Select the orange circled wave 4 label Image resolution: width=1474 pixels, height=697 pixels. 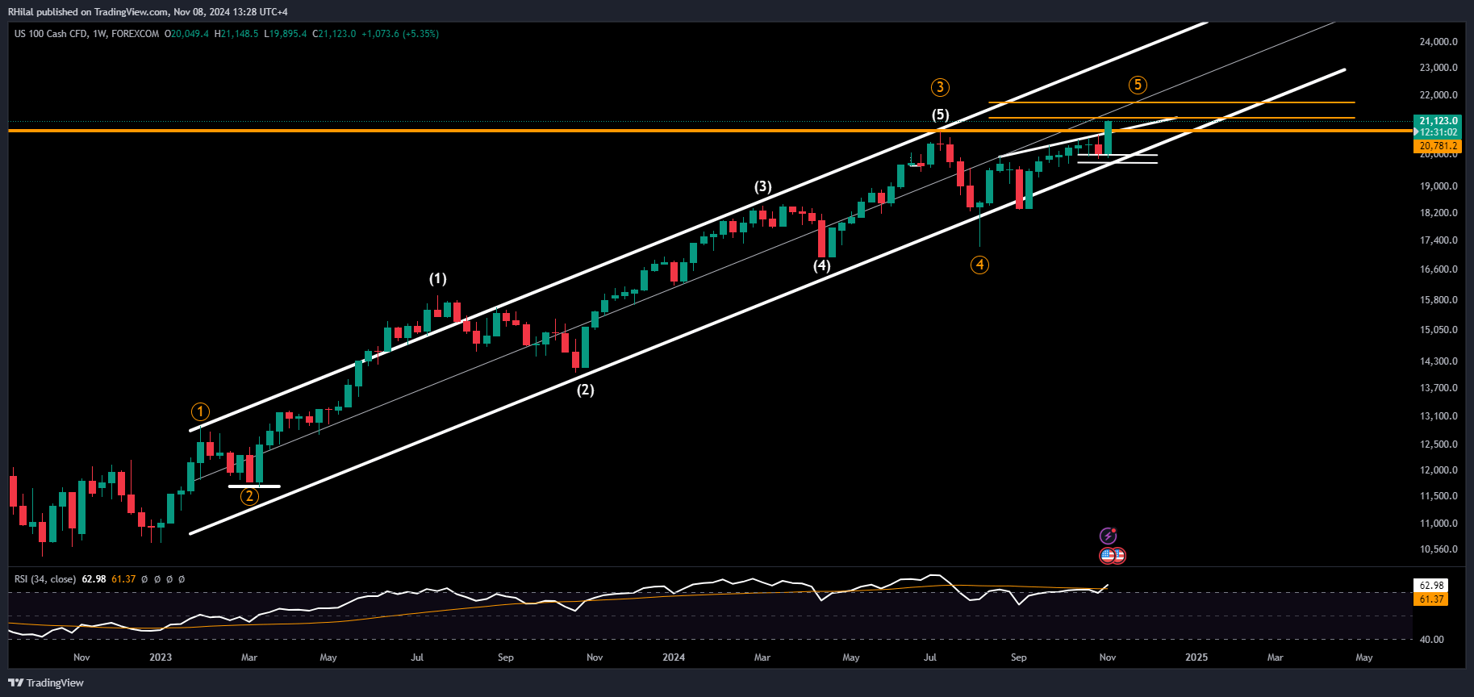(x=979, y=265)
